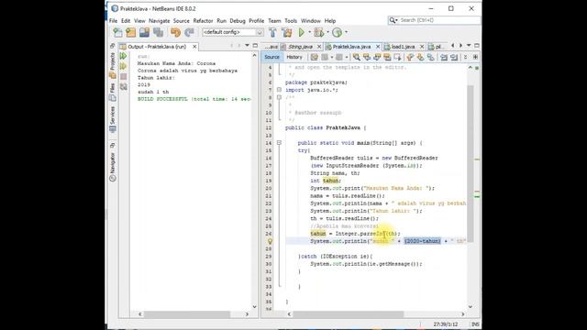The image size is (587, 330).
Task: Select the PraktekJava.java editor tab
Action: [351, 47]
